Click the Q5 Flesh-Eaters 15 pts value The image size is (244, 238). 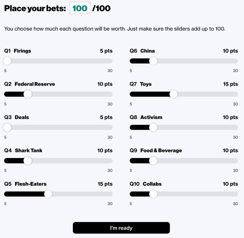coord(105,184)
